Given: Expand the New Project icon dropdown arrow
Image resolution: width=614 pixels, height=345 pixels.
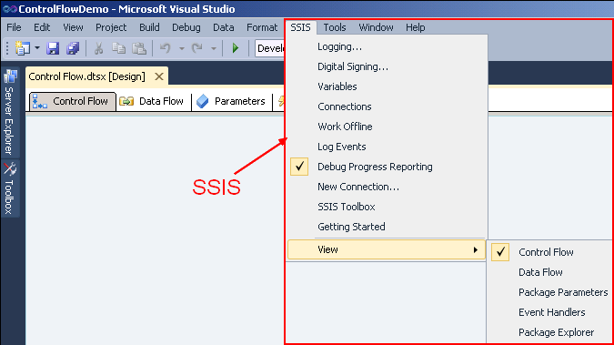Looking at the screenshot, I should 37,48.
